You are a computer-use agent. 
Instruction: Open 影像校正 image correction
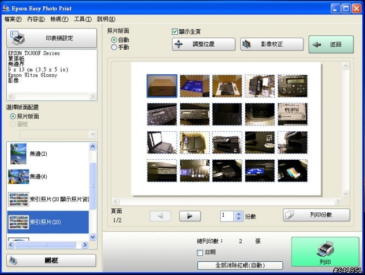click(x=272, y=44)
